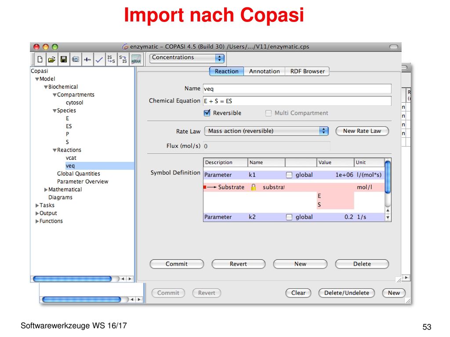This screenshot has width=450, height=337.
Task: Select cytosol in the model tree
Action: click(74, 103)
